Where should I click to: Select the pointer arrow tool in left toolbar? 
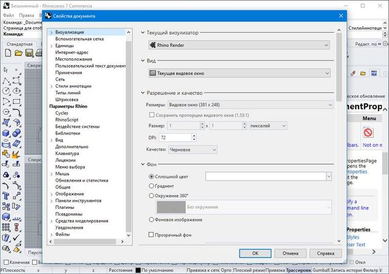5,69
